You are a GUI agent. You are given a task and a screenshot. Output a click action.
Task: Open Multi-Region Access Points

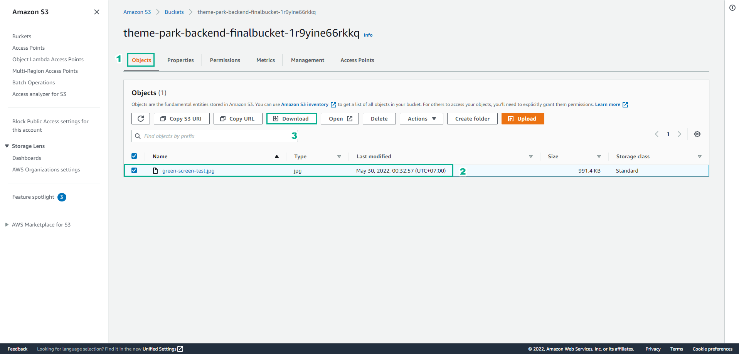point(45,71)
